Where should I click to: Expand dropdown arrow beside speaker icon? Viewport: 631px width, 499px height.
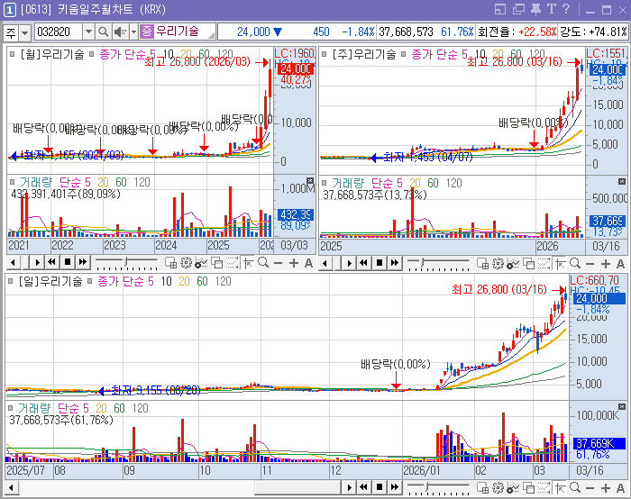point(133,32)
